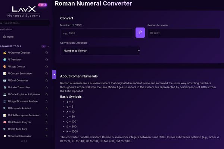
Task: Click the AI Audio Transcriber microphone icon
Action: [x=5, y=88]
